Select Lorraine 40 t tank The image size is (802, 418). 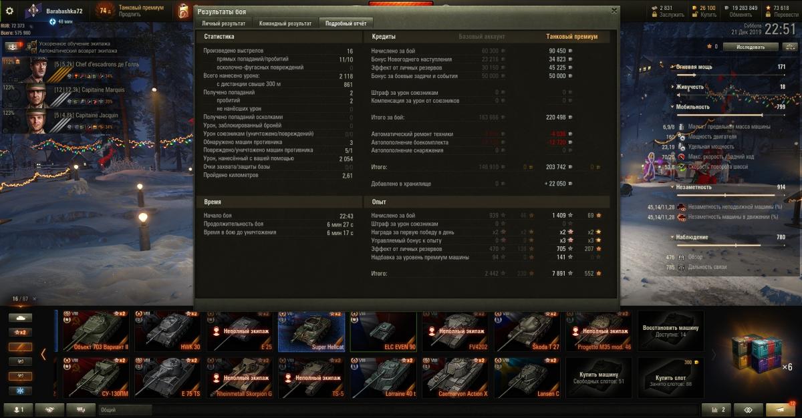384,378
